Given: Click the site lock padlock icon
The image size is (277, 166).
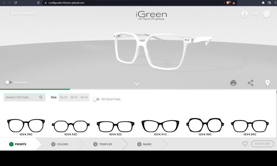Looking at the screenshot, I should pos(46,3).
